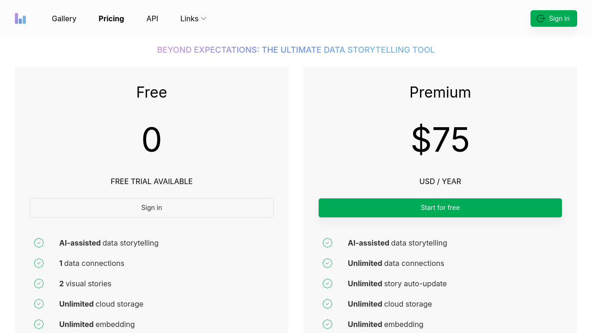592x333 pixels.
Task: Click Sign in button under Free plan
Action: click(152, 208)
